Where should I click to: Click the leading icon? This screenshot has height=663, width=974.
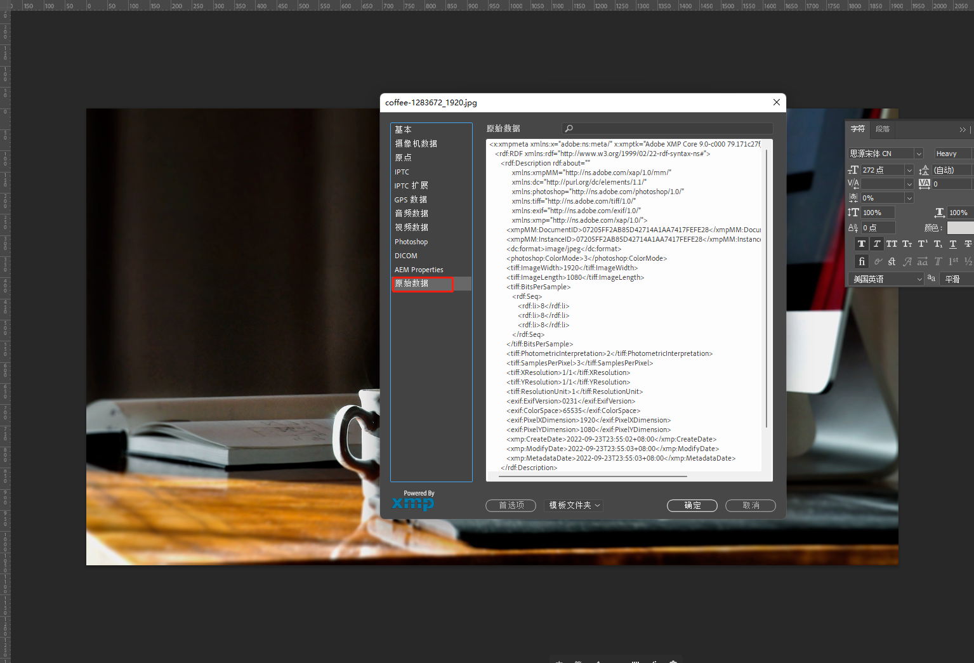[924, 170]
